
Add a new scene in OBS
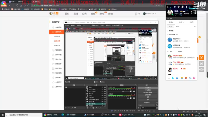point(66,108)
